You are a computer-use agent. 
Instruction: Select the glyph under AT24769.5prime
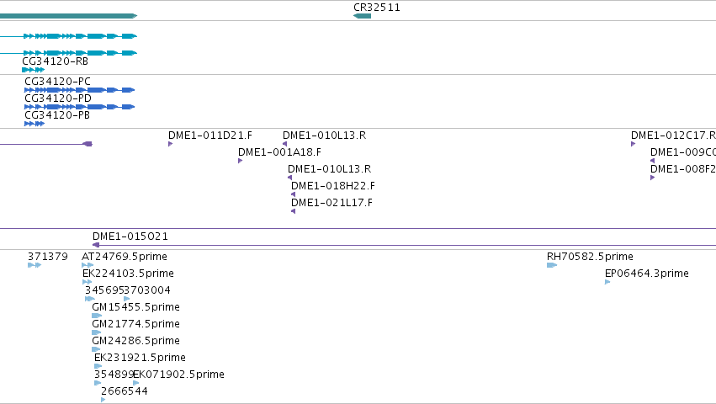point(88,265)
